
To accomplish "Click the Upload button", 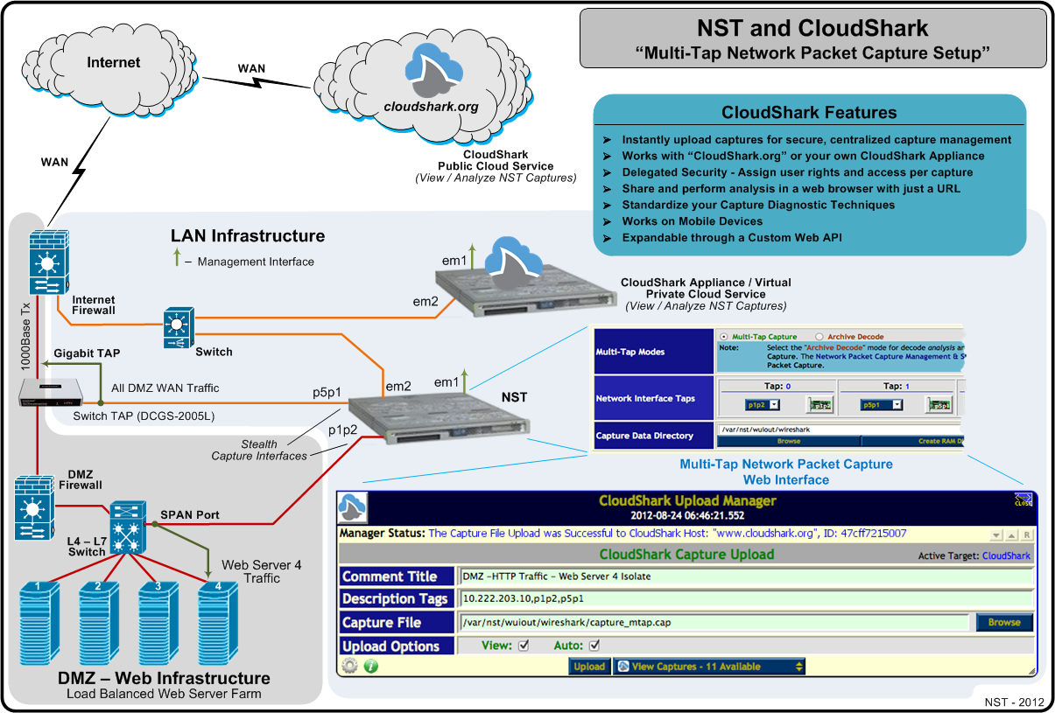I will coord(588,667).
